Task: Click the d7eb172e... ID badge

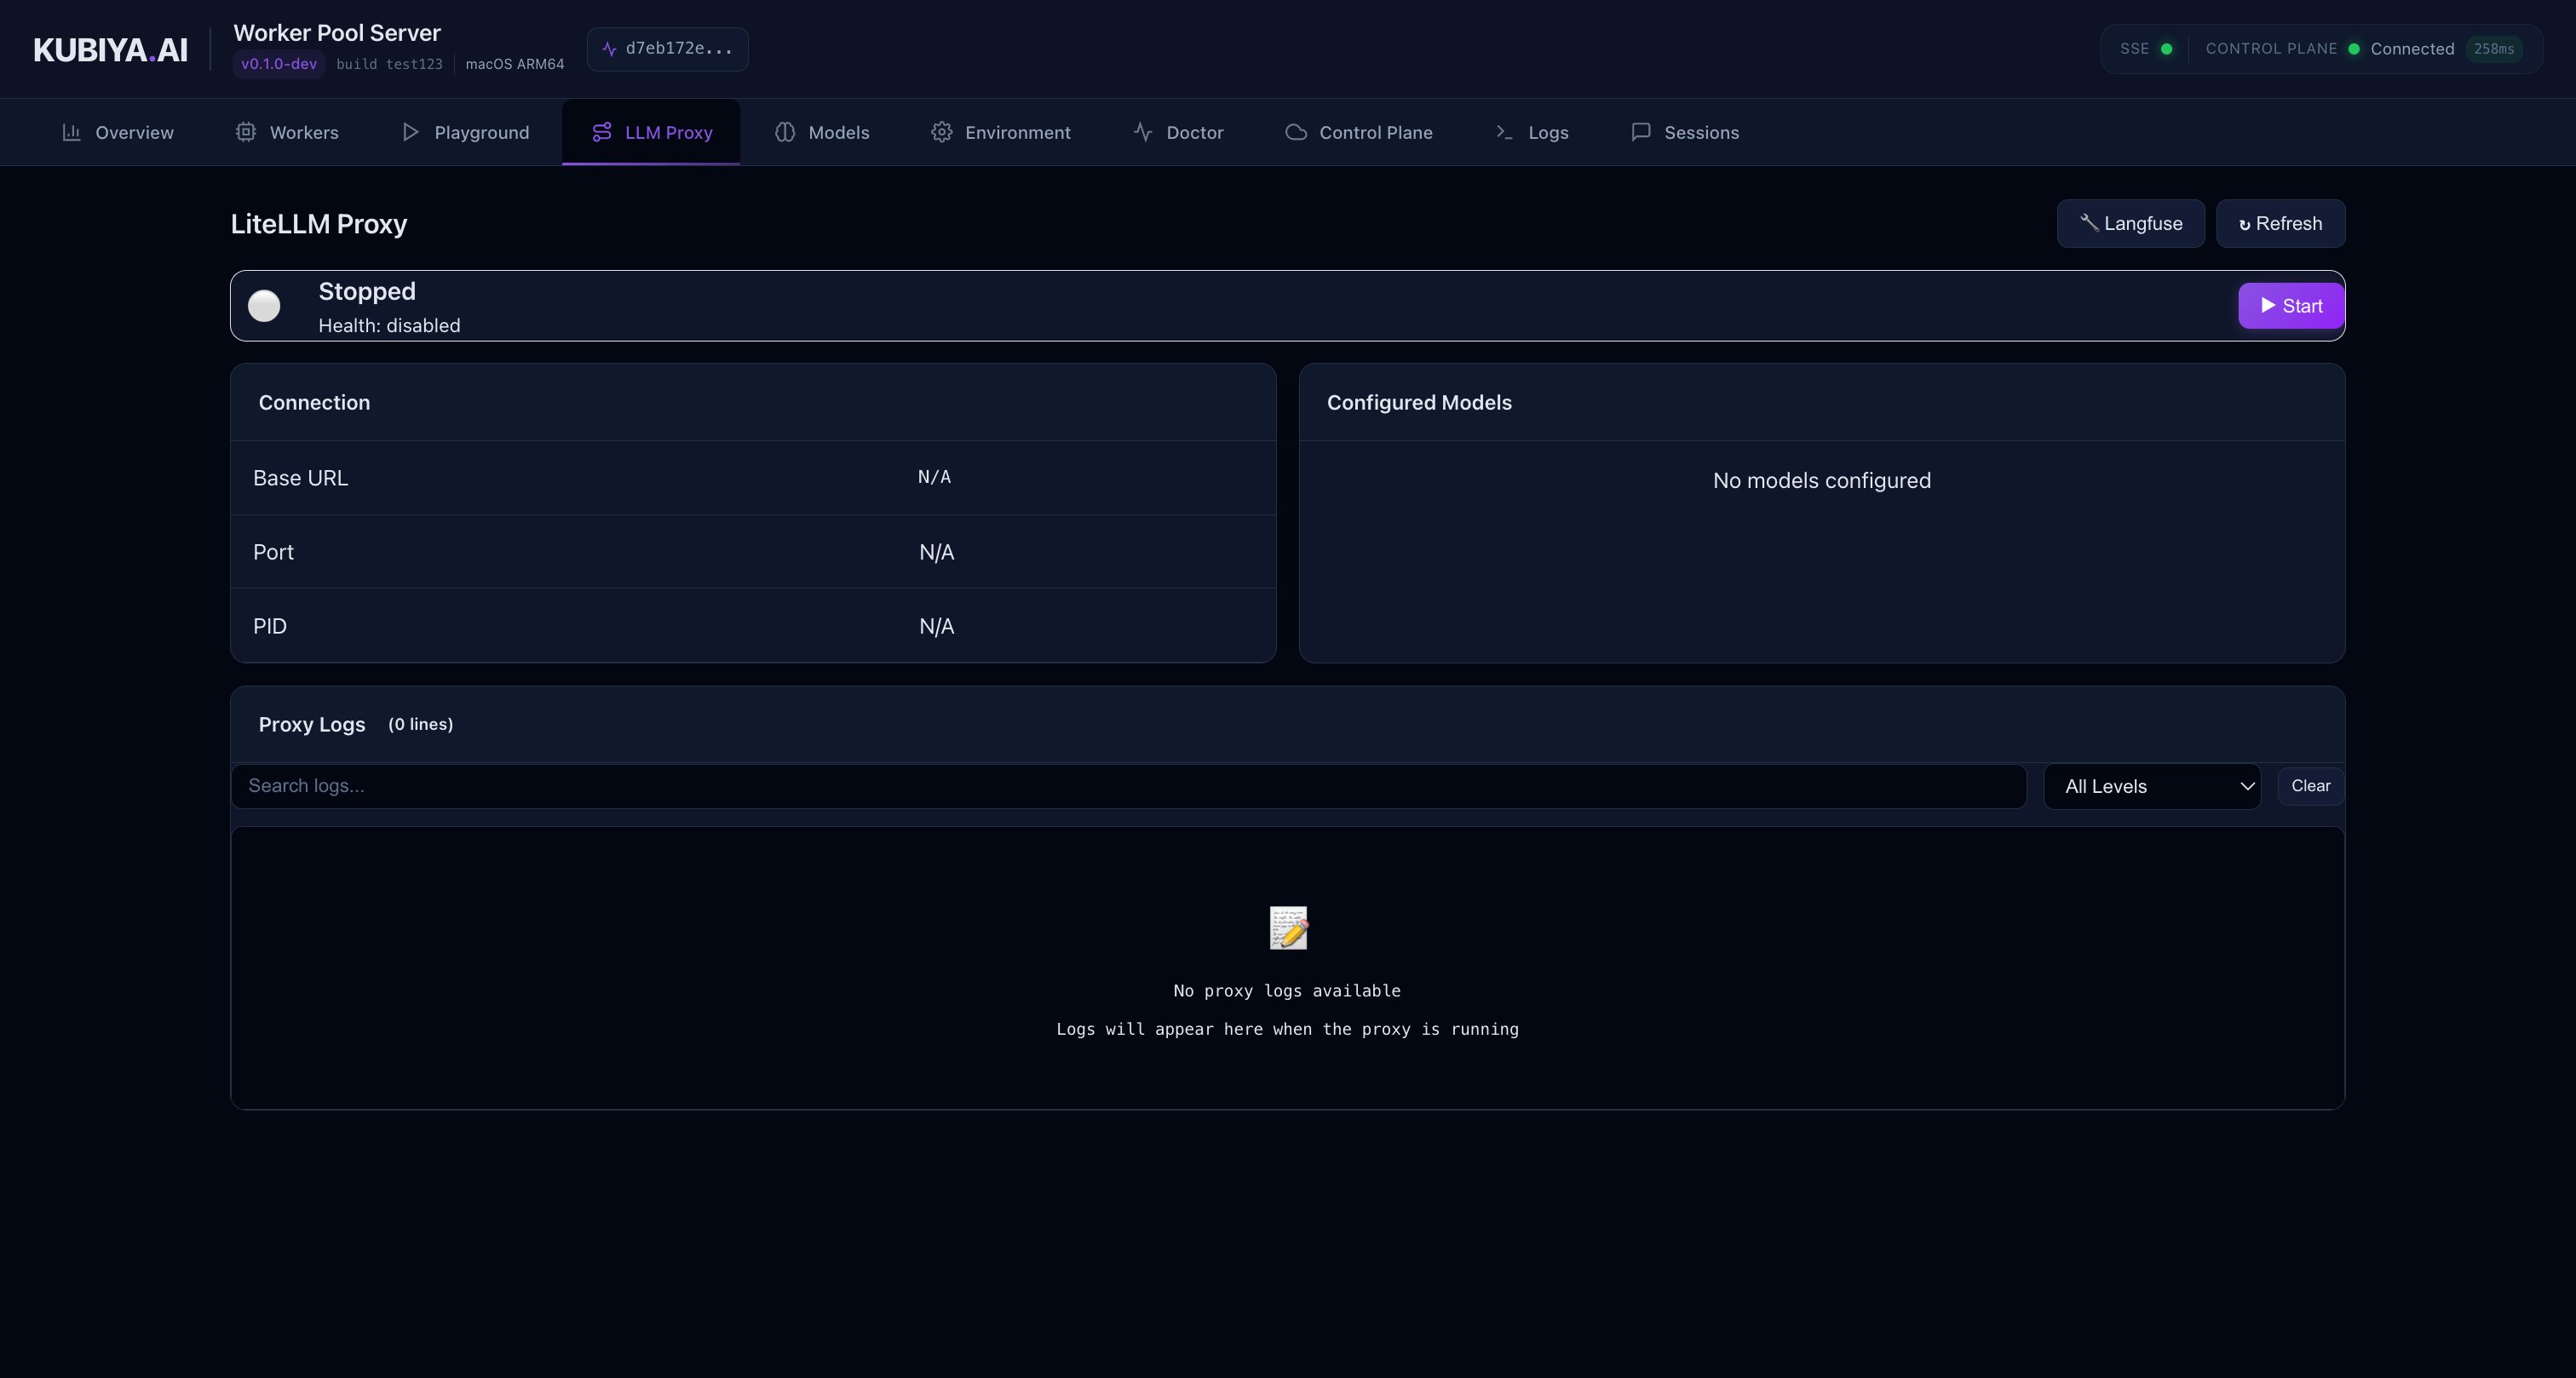Action: pyautogui.click(x=667, y=49)
